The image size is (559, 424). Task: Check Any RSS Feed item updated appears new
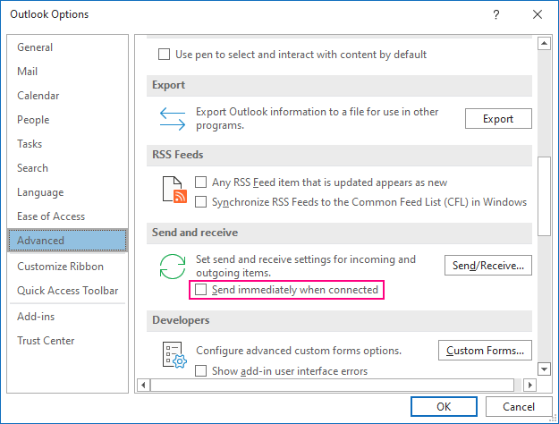tap(200, 182)
